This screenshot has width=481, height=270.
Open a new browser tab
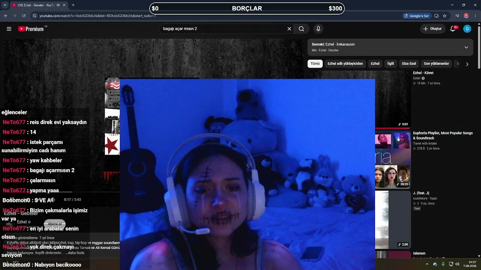point(73,5)
